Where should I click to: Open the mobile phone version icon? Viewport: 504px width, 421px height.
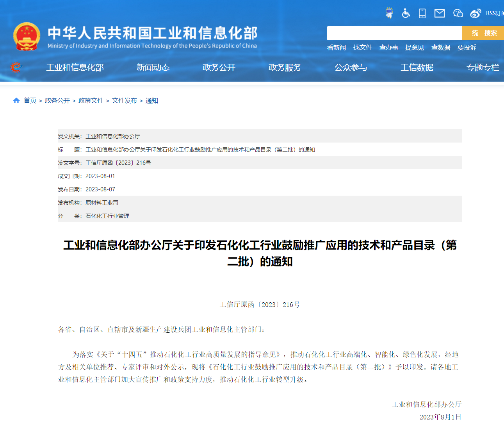422,13
